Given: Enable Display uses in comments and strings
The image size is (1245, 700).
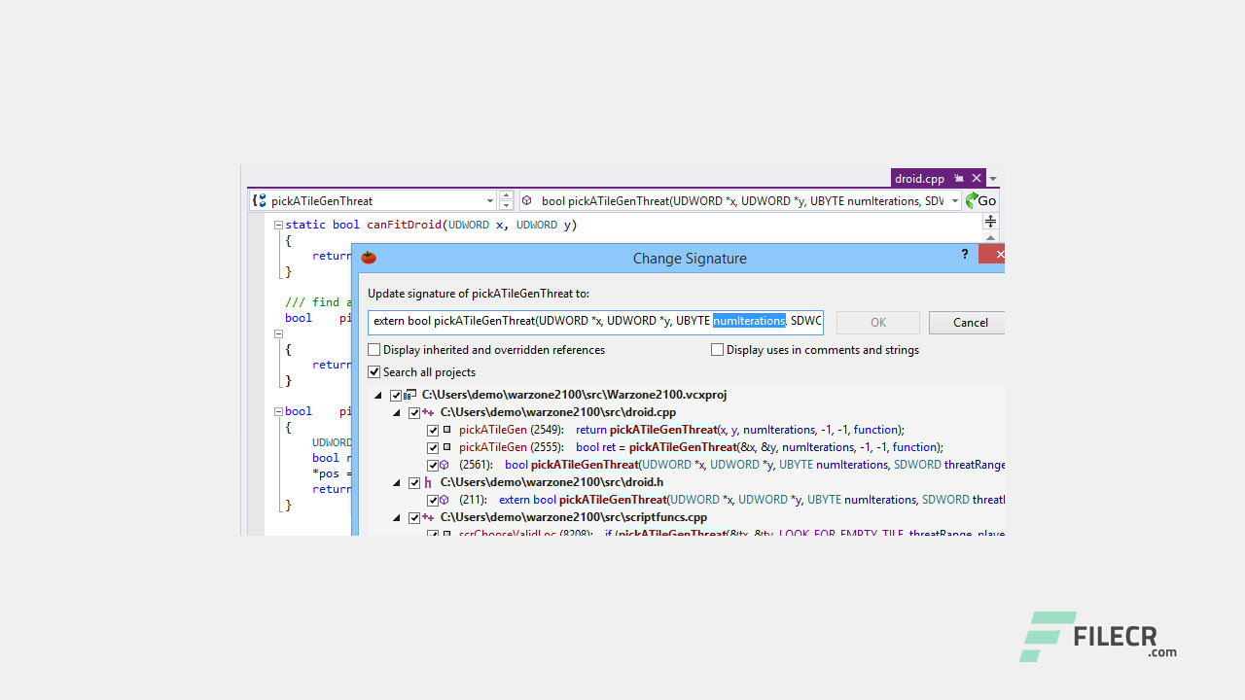Looking at the screenshot, I should (x=718, y=350).
